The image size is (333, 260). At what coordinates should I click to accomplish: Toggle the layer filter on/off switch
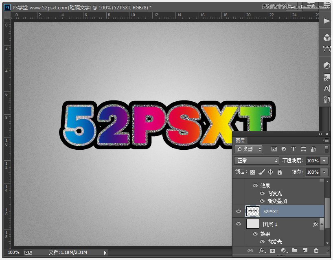(x=326, y=149)
